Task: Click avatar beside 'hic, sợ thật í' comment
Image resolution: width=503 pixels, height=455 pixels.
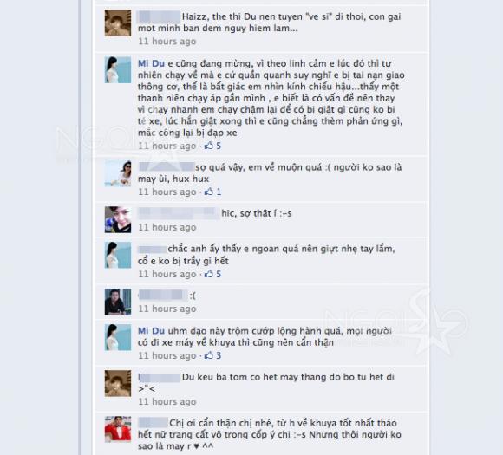Action: point(118,219)
